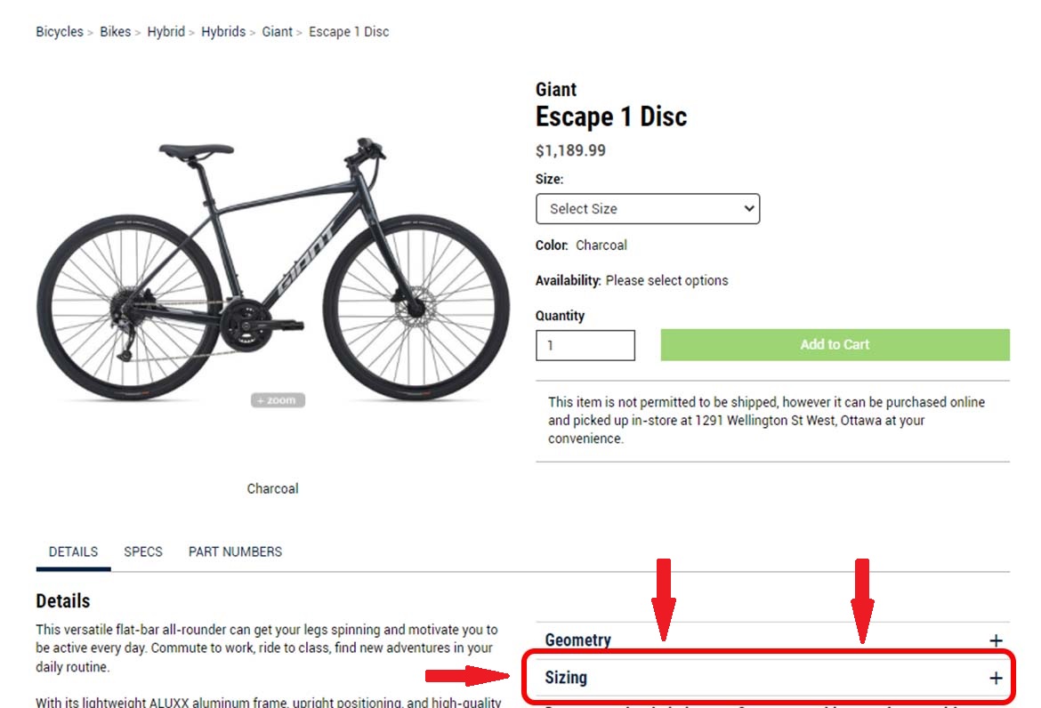Click the zoom badge on bike image
The width and height of the screenshot is (1041, 708).
click(x=278, y=400)
